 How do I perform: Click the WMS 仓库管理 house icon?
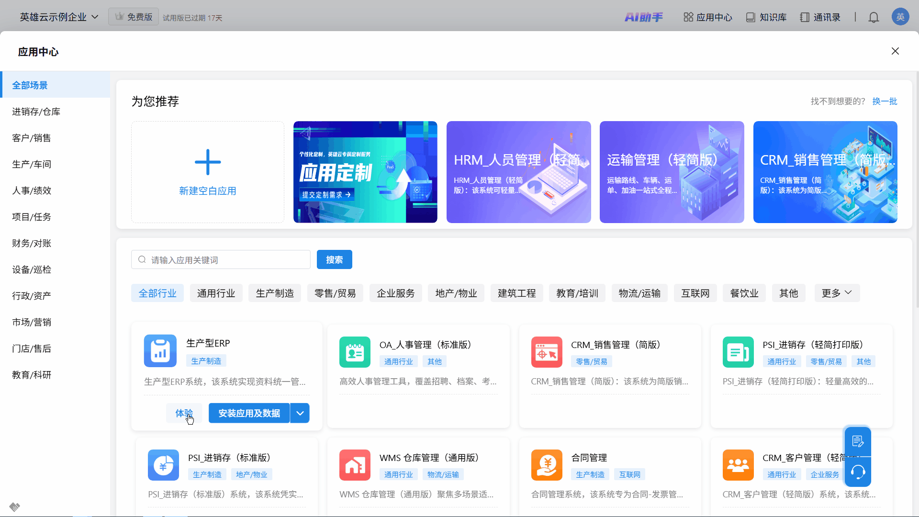point(355,465)
